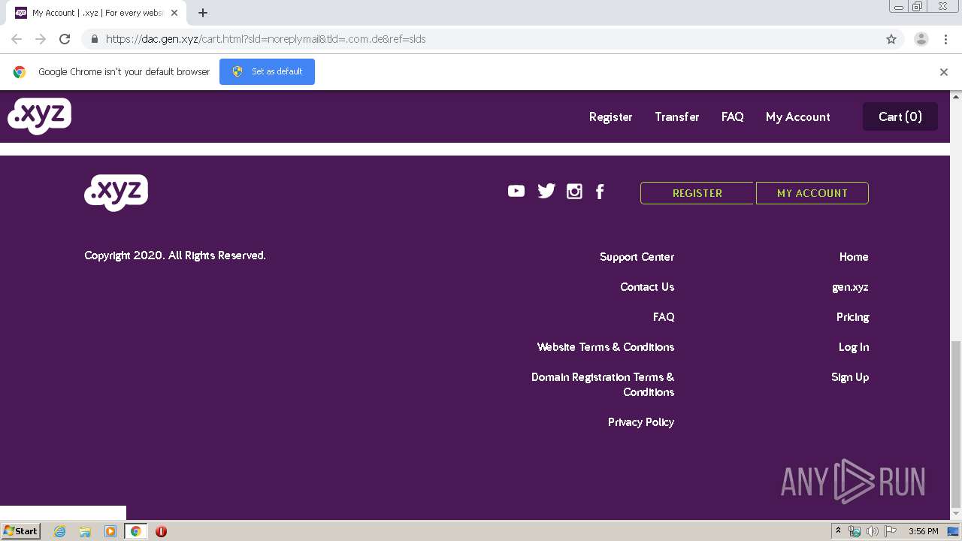The height and width of the screenshot is (541, 962).
Task: Open the file explorer taskbar icon
Action: pyautogui.click(x=85, y=531)
